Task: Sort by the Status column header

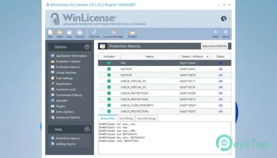Action: coord(220,56)
